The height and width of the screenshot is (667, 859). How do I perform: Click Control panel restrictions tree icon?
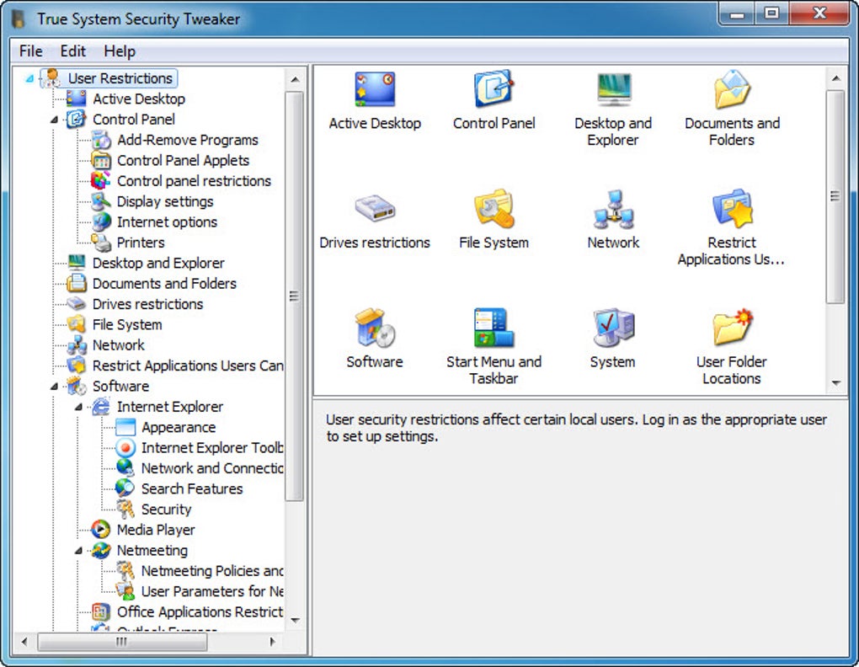tap(101, 181)
